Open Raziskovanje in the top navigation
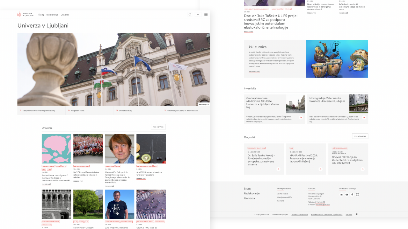 [52, 15]
